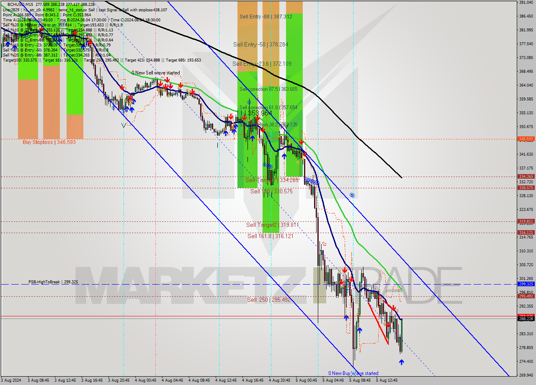Click the 'Sell 250 | 295.492' label
Viewport: 536px width, 385px height.
click(268, 300)
